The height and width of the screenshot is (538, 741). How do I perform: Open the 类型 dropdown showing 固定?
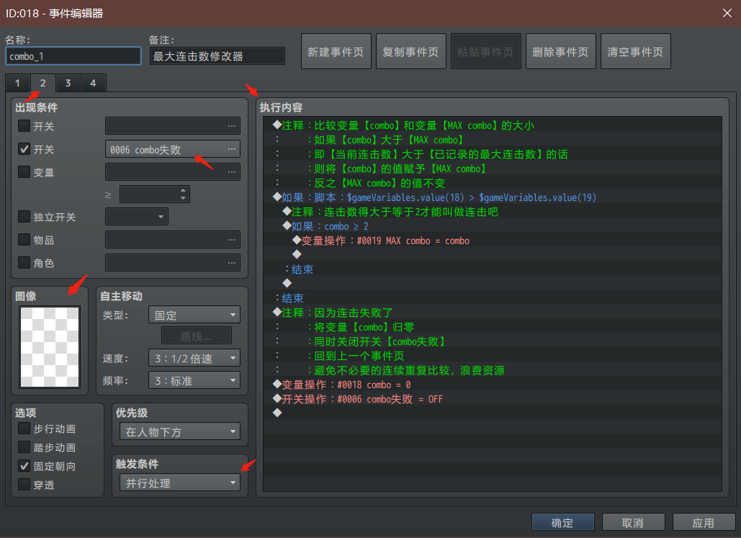[x=194, y=315]
